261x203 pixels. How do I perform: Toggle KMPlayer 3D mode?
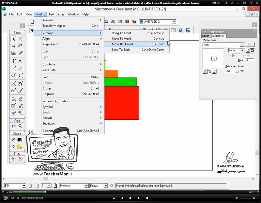click(x=6, y=198)
